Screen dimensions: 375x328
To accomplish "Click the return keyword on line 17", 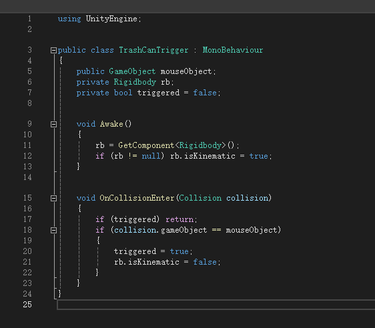I will [x=179, y=219].
